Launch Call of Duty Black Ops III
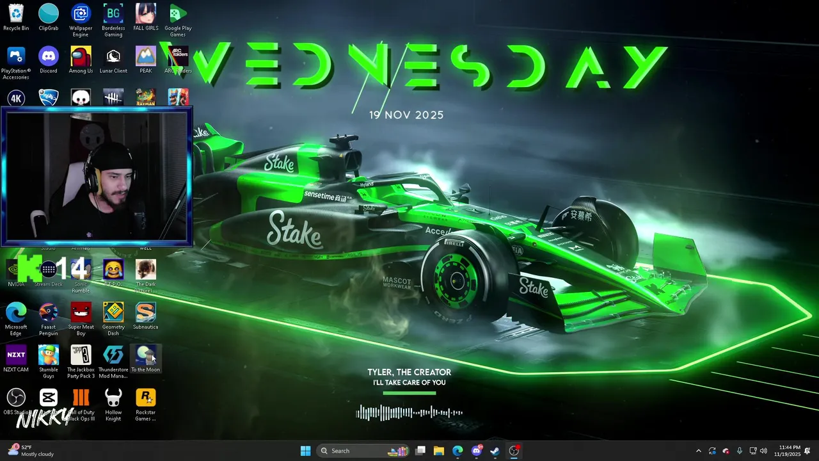Image resolution: width=819 pixels, height=461 pixels. point(81,405)
